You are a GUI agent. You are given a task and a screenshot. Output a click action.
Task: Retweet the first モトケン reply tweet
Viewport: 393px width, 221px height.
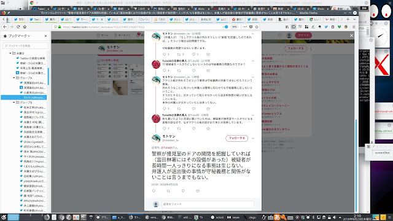point(179,55)
